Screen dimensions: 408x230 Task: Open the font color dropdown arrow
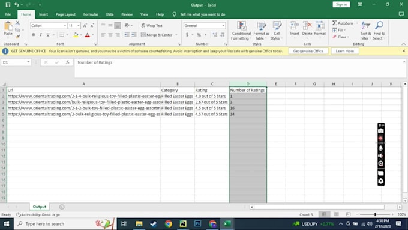[x=92, y=35]
